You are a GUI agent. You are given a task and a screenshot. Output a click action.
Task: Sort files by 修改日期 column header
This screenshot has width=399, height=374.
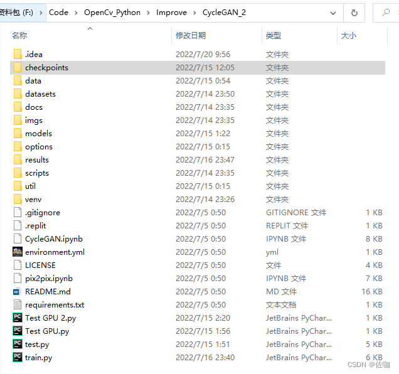click(x=191, y=35)
